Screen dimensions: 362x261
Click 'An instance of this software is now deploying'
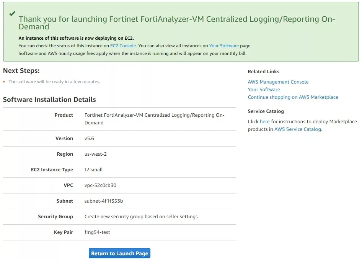pyautogui.click(x=76, y=38)
